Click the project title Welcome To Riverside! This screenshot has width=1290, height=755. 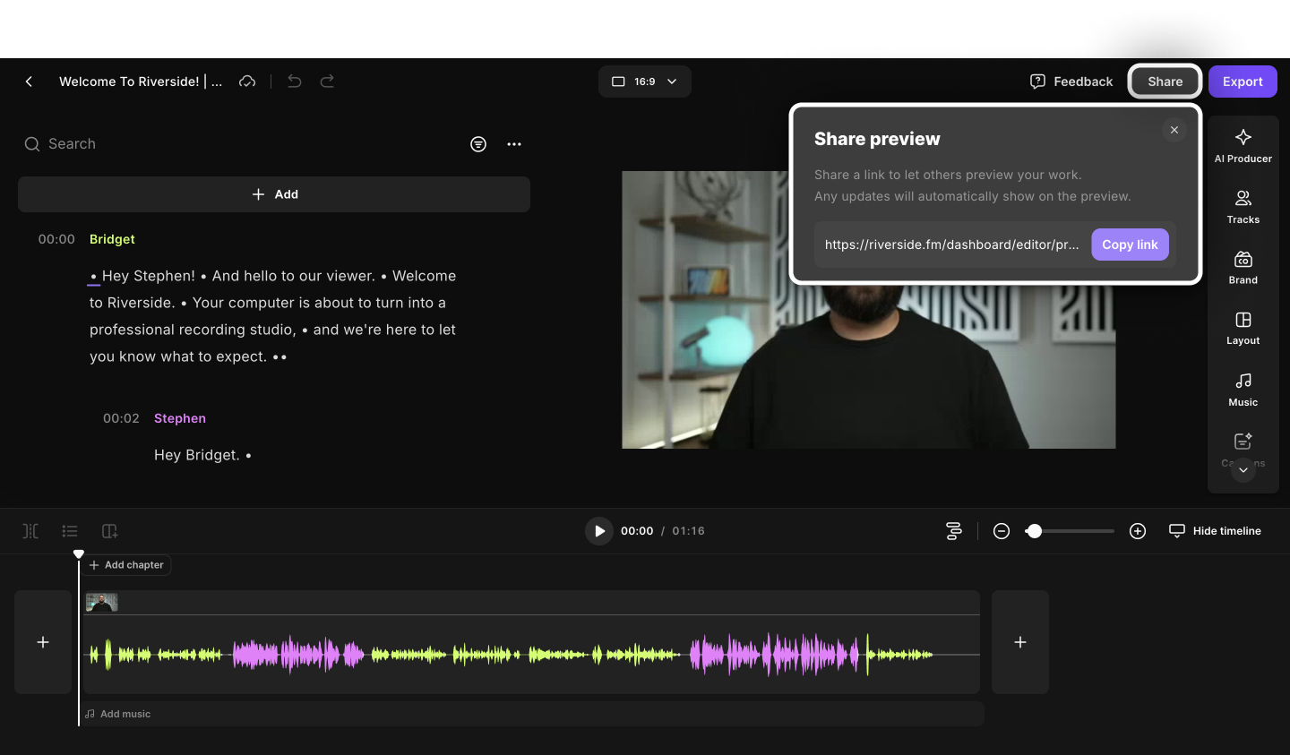point(141,82)
